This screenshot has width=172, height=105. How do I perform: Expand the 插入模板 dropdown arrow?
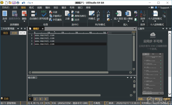[128, 21]
